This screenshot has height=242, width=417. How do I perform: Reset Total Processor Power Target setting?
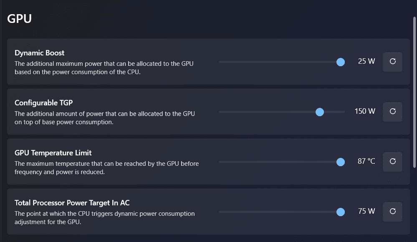pyautogui.click(x=392, y=212)
